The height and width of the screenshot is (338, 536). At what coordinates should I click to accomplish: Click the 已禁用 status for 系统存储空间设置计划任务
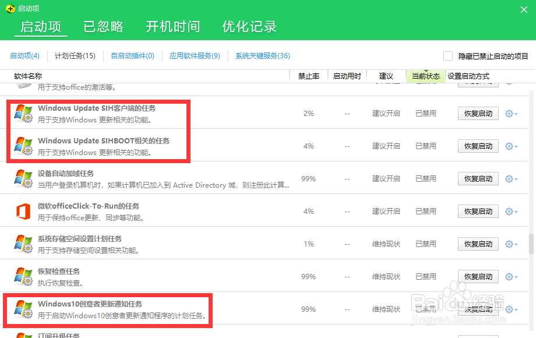(x=425, y=244)
